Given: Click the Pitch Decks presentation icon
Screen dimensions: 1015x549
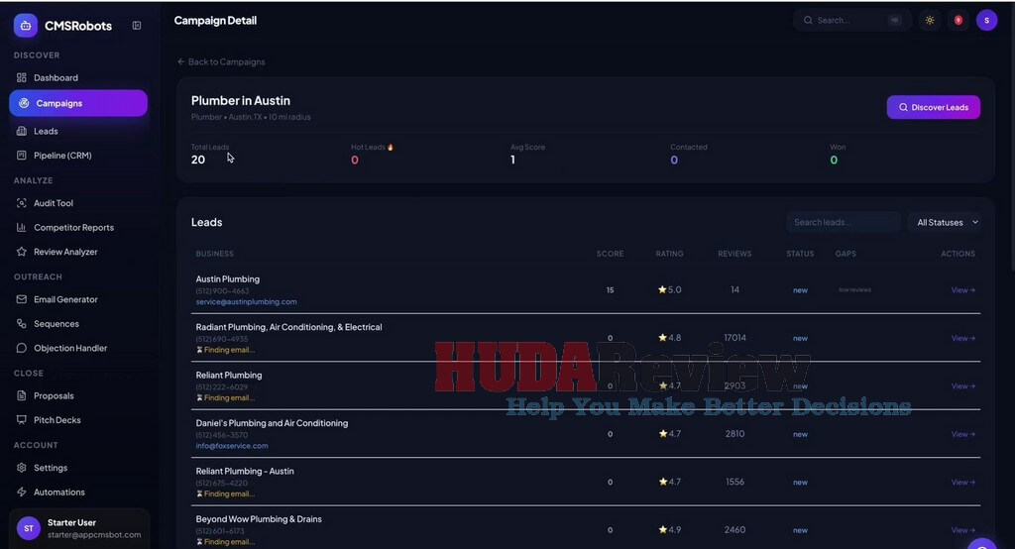Looking at the screenshot, I should pos(22,419).
